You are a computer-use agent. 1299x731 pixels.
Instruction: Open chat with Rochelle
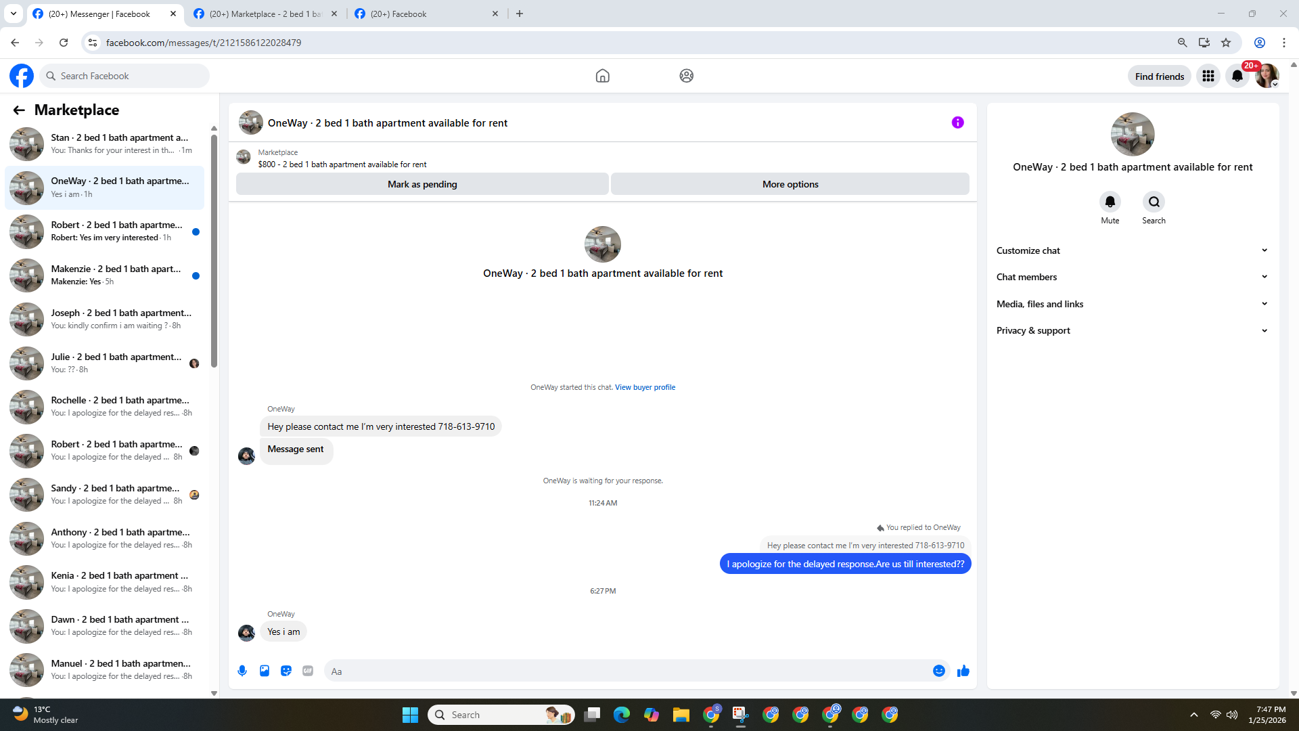105,406
